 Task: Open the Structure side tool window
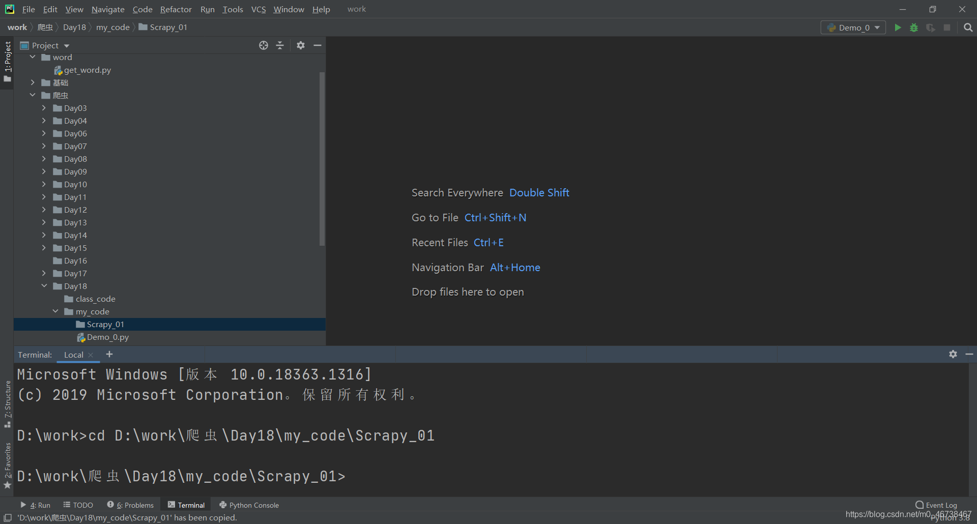pos(7,404)
